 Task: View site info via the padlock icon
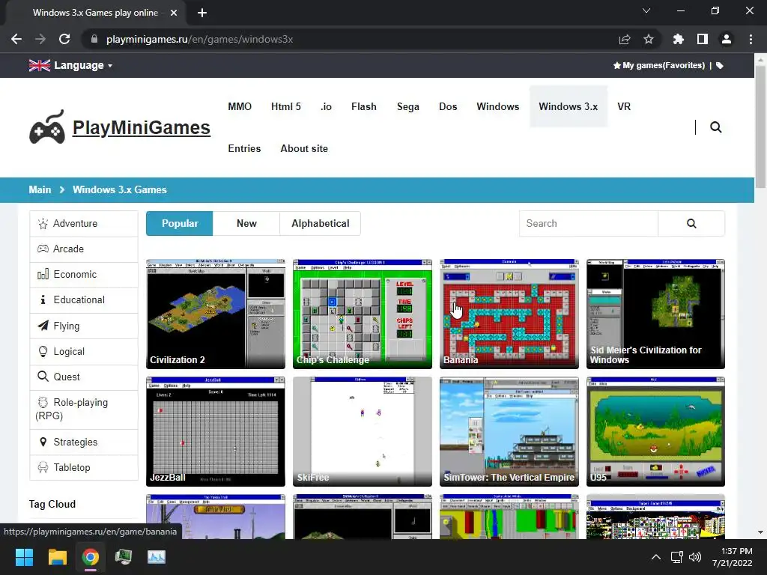click(94, 39)
